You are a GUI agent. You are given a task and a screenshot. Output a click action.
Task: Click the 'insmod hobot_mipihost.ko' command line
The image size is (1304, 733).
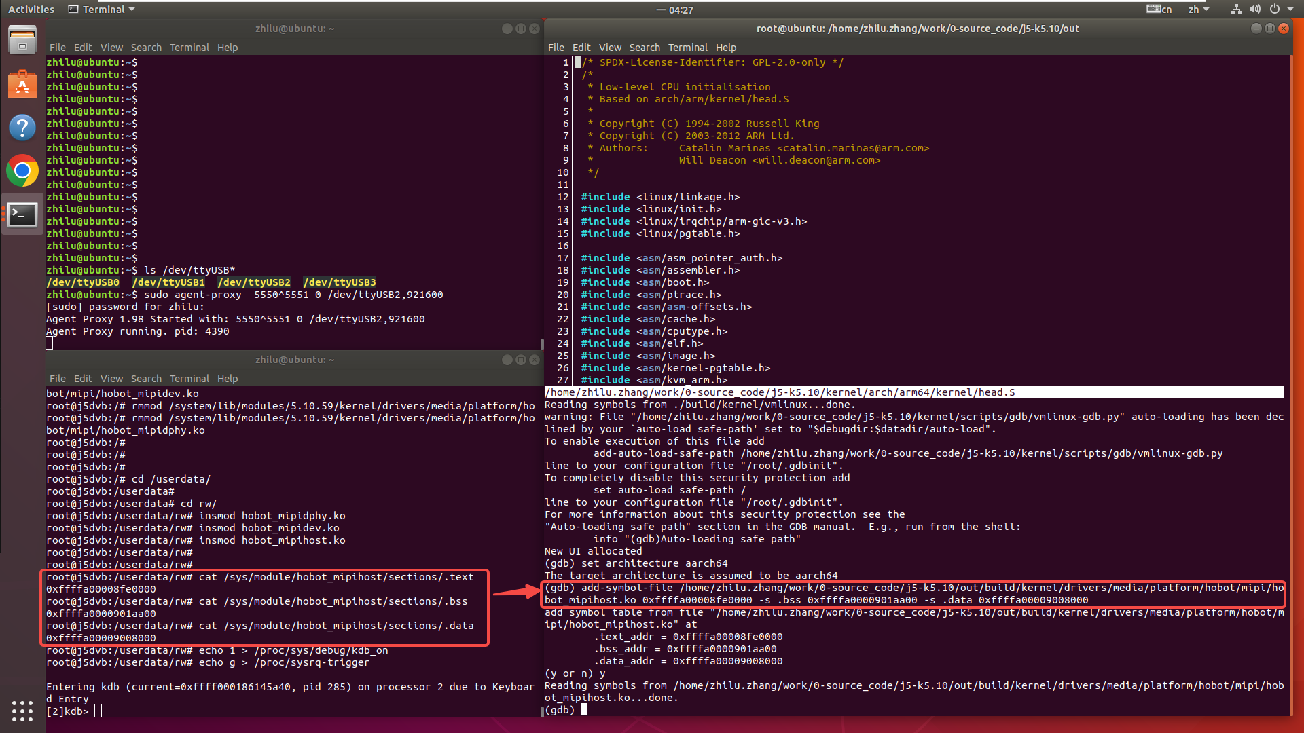[196, 540]
